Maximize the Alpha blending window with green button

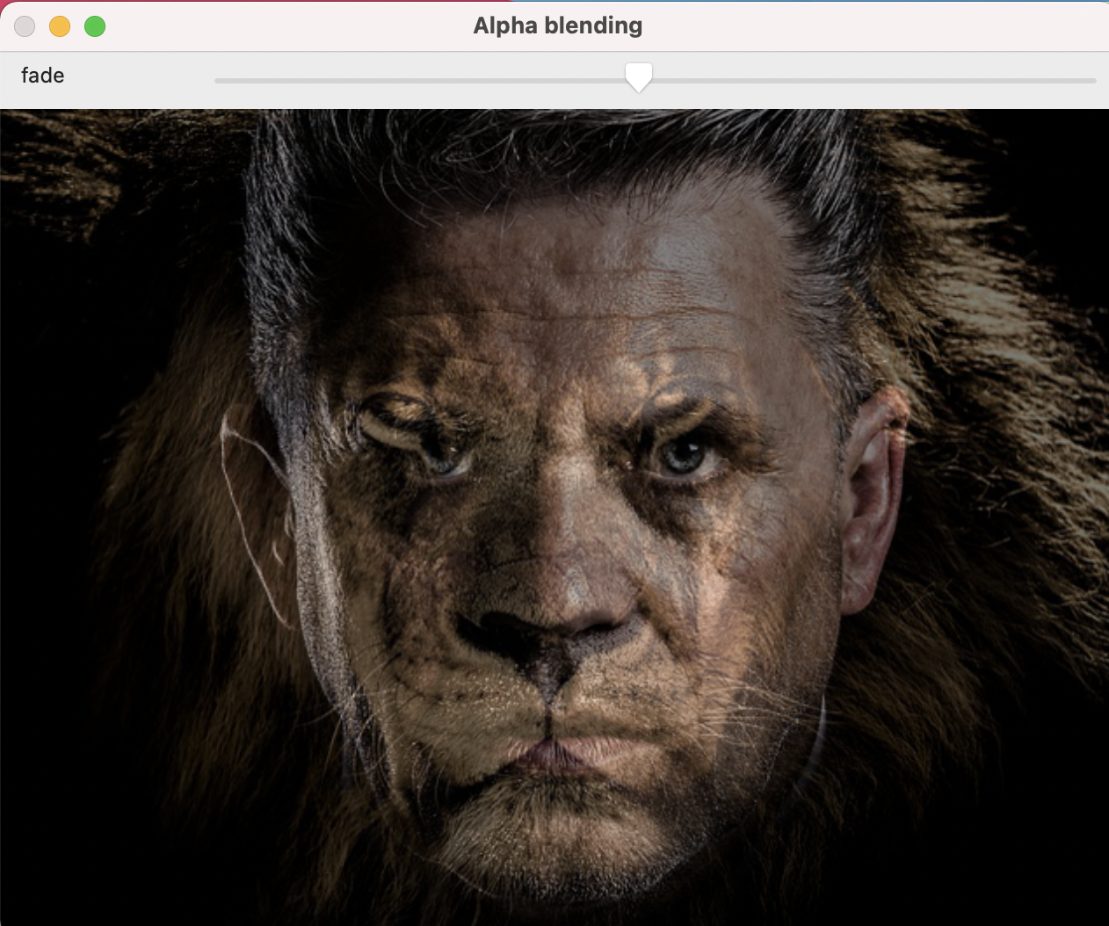95,26
